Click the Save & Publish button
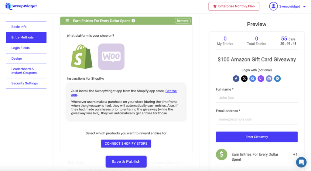Image resolution: width=311 pixels, height=171 pixels. click(126, 162)
